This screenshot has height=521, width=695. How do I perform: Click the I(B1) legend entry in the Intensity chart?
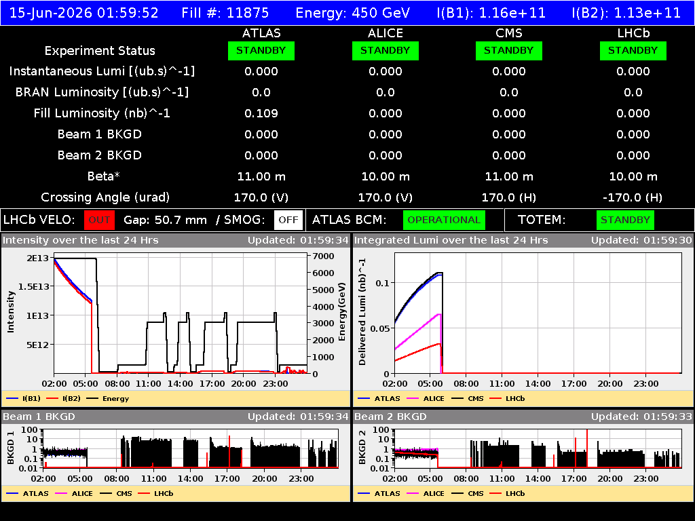(x=24, y=398)
